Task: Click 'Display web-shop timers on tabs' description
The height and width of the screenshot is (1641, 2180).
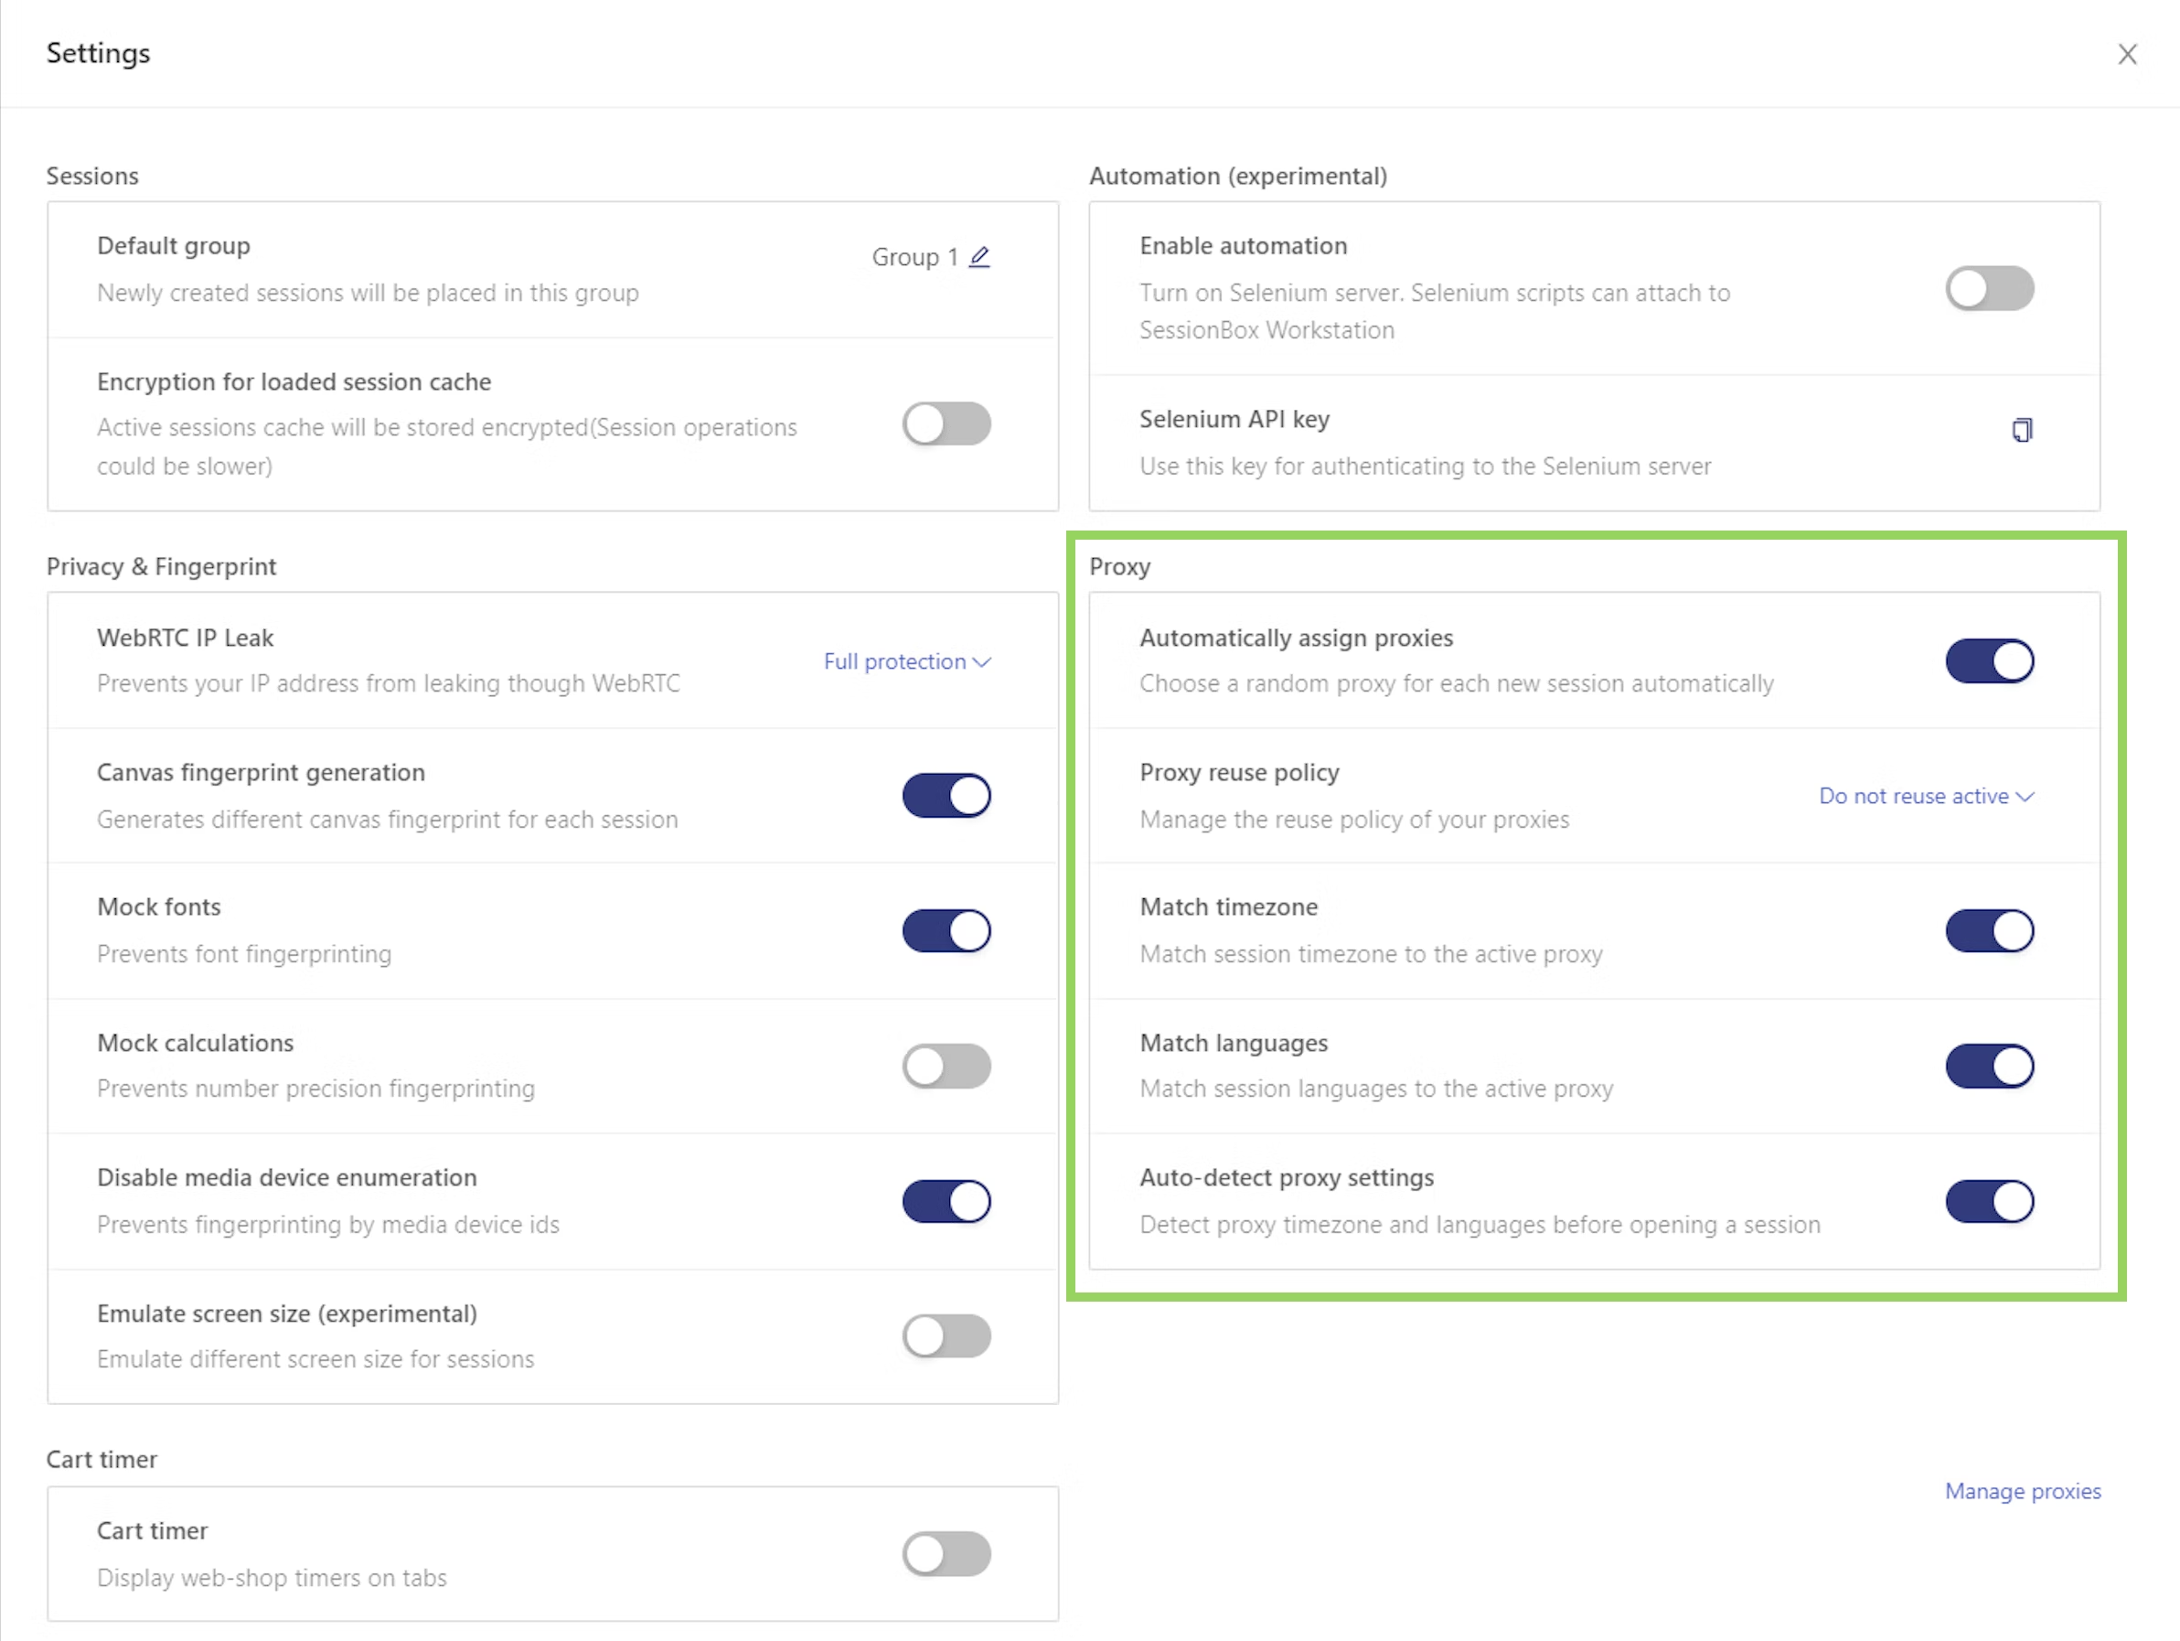Action: 272,1578
